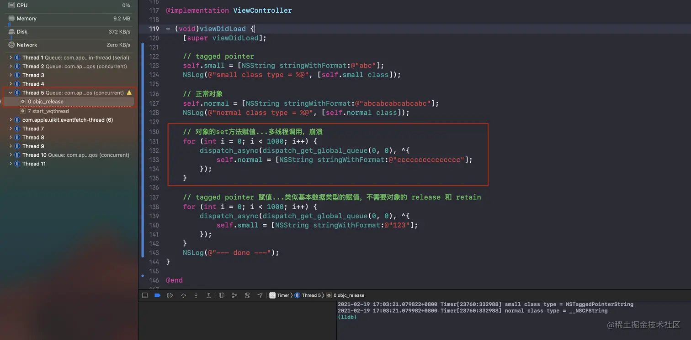Expand Thread 9 disclosure arrow
Viewport: 691px width, 340px height.
pyautogui.click(x=11, y=146)
